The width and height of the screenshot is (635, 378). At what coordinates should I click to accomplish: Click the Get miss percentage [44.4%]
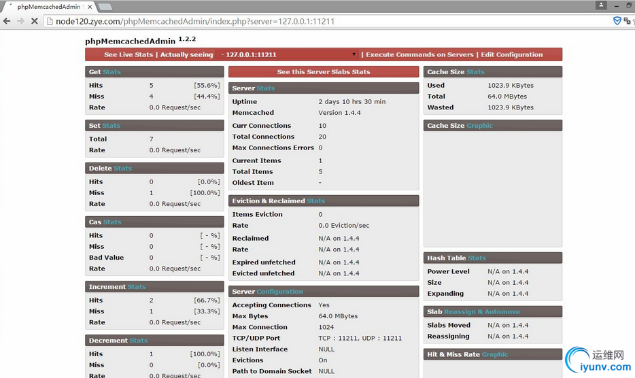pyautogui.click(x=207, y=97)
